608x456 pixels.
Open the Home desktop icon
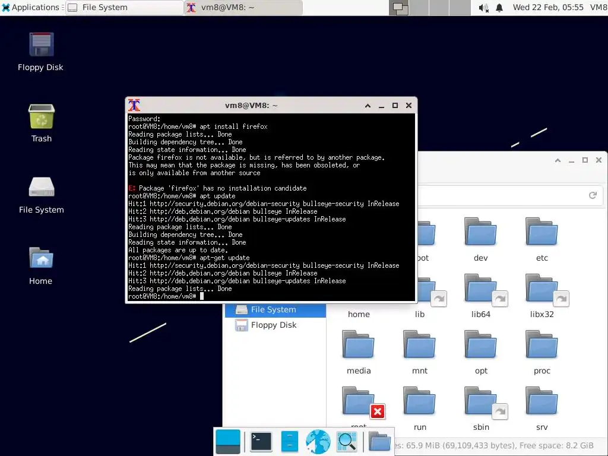click(x=41, y=266)
